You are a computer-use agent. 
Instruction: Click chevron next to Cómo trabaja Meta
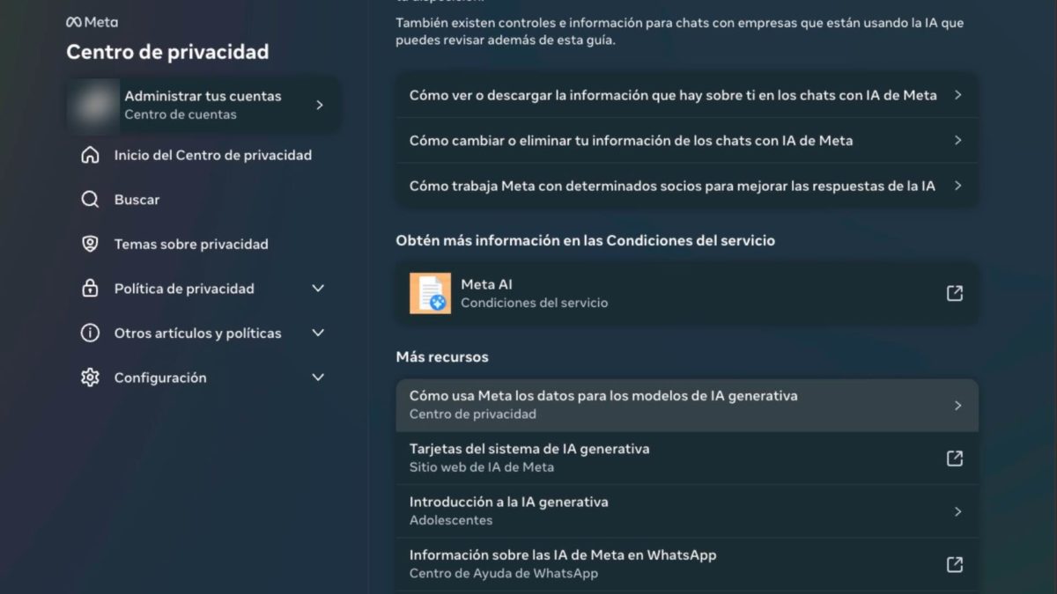coord(957,186)
